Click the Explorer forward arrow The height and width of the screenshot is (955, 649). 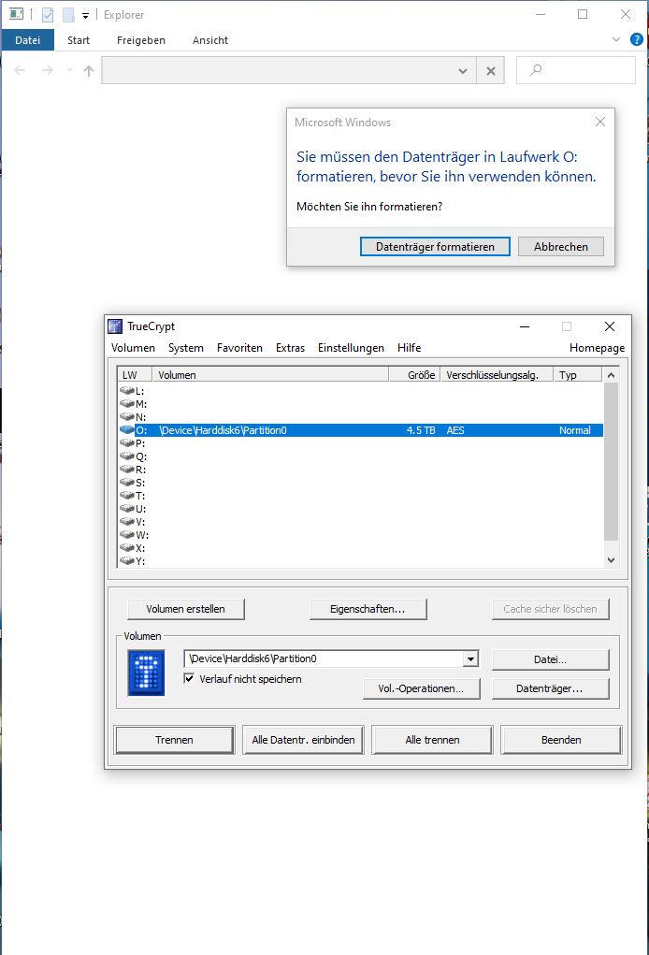pos(47,71)
